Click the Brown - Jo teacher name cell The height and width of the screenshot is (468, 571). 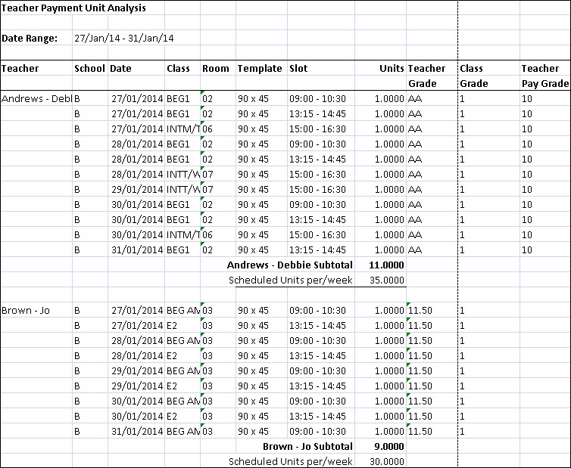pos(26,311)
